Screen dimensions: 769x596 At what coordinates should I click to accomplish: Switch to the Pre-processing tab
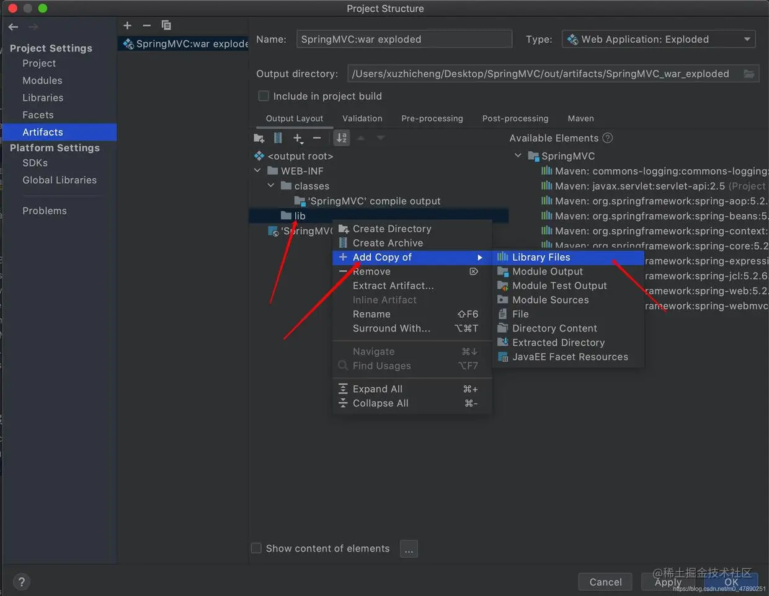point(432,118)
